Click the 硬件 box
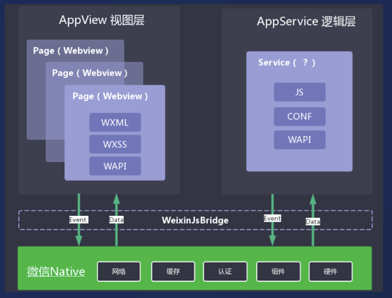Screen dimensions: 392x298 330,271
